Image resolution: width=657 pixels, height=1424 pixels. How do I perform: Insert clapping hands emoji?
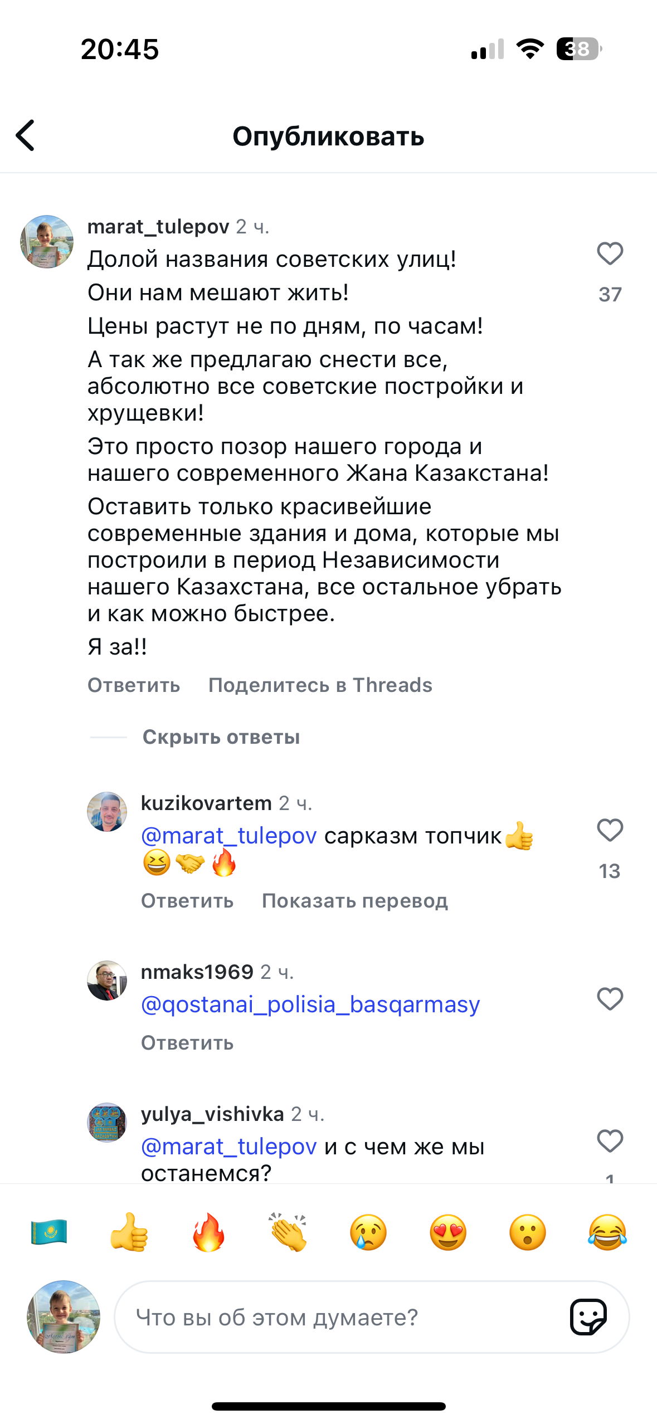(x=288, y=1232)
